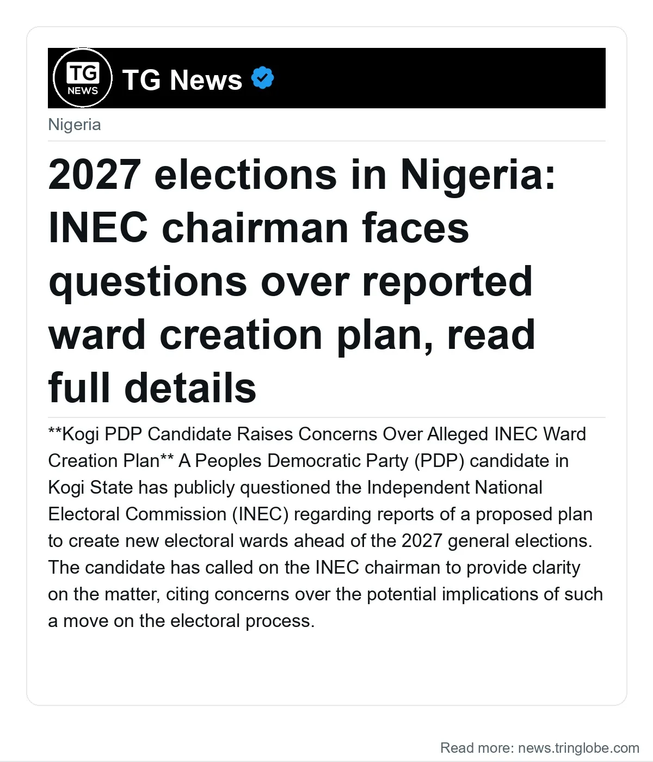Click the 'ward creation plan, read' headline line

tap(292, 335)
